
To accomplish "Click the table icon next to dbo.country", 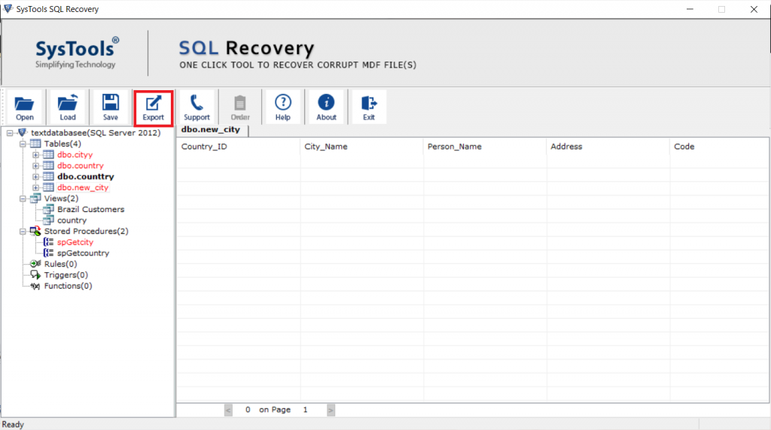I will (48, 165).
